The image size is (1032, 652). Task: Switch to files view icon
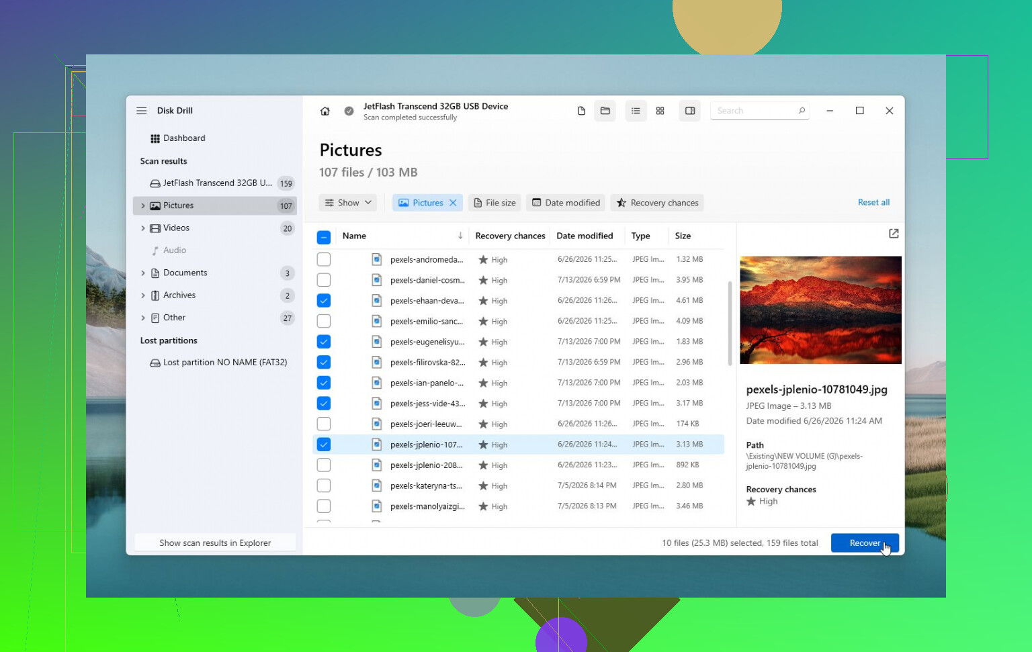581,111
